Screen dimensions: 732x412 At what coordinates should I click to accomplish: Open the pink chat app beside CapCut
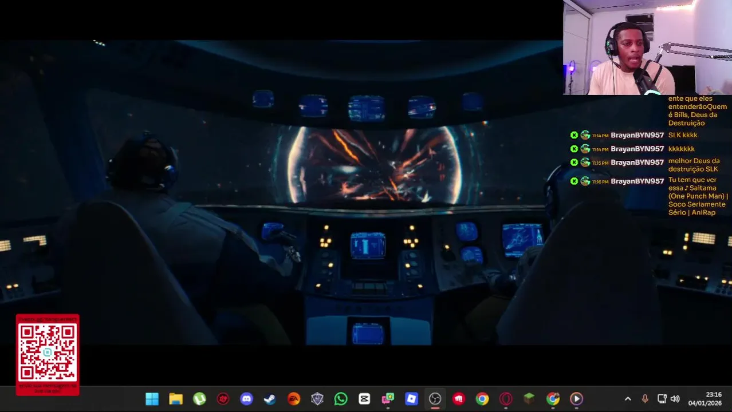(388, 399)
